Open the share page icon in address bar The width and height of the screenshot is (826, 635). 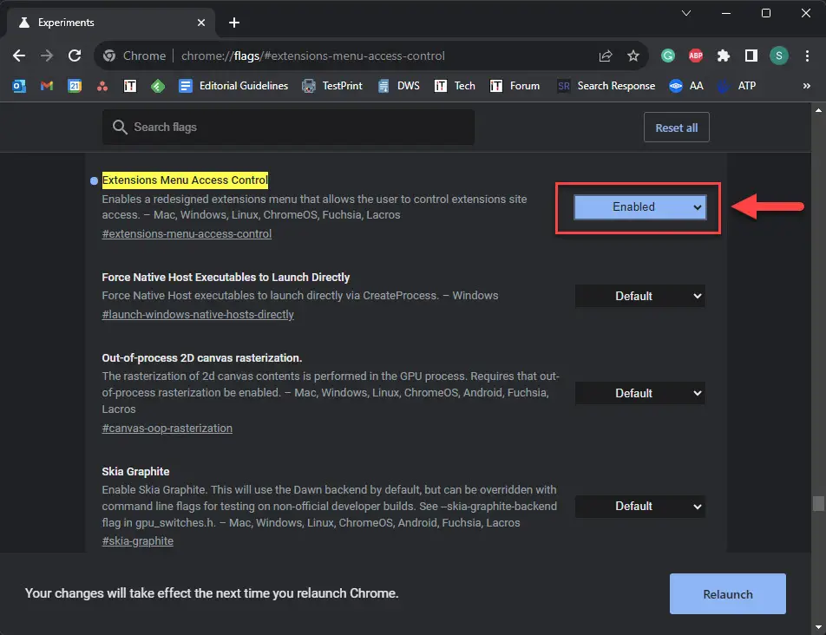tap(606, 56)
